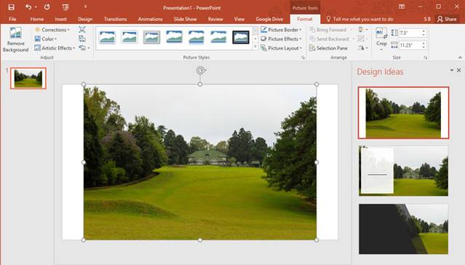Open the Size group dialog launcher

pos(426,58)
